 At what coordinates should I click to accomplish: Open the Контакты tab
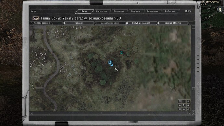(x=136, y=11)
